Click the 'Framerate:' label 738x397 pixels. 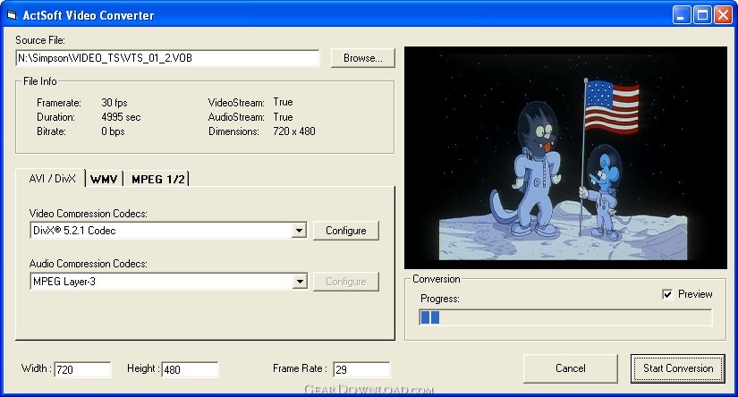(x=59, y=103)
